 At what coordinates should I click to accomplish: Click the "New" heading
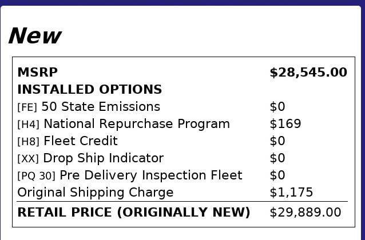[x=34, y=36]
